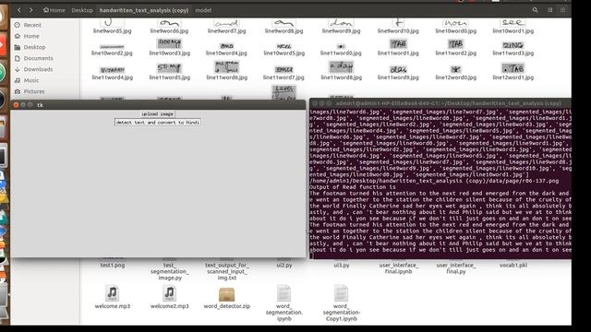Select line11word2.jpg thumbnail

coord(455,44)
